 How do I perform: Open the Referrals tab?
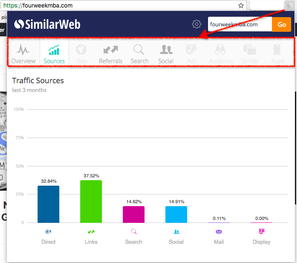click(111, 54)
